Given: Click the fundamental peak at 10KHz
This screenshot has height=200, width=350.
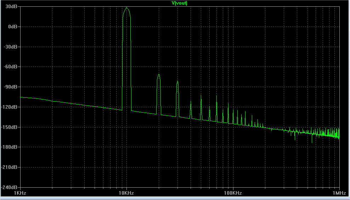Looking at the screenshot, I should tap(127, 8).
